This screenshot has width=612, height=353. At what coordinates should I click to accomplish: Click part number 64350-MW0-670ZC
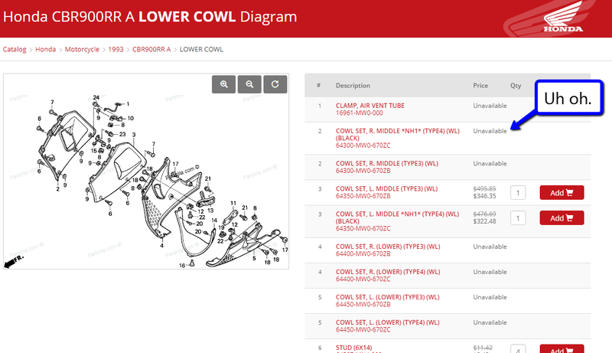363,228
